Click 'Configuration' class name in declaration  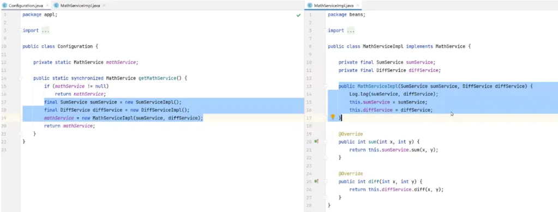pyautogui.click(x=75, y=46)
